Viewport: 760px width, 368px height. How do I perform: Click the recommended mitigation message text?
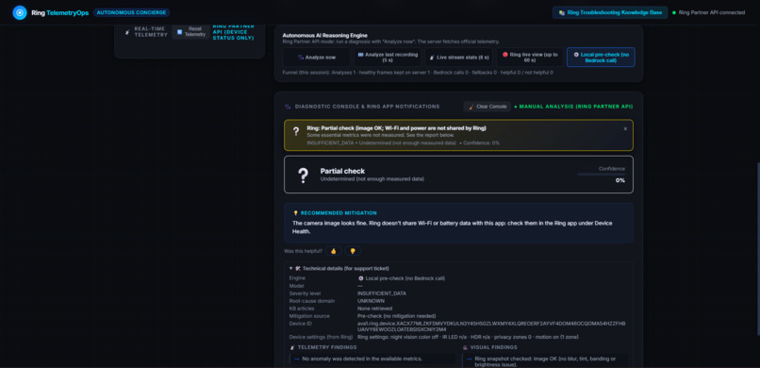click(453, 227)
